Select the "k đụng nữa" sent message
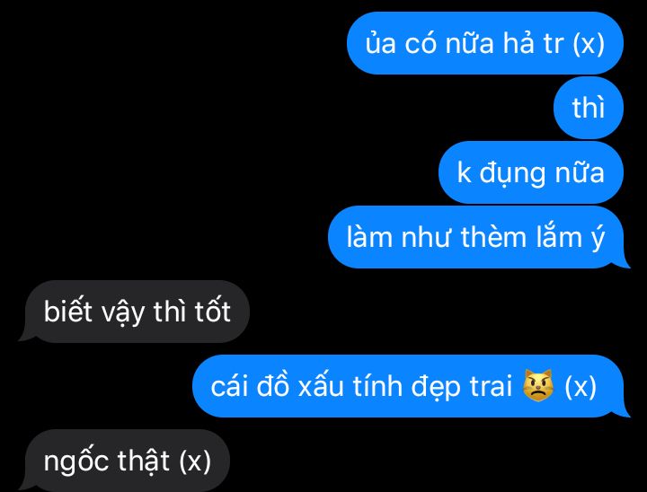Image resolution: width=647 pixels, height=492 pixels. click(531, 172)
